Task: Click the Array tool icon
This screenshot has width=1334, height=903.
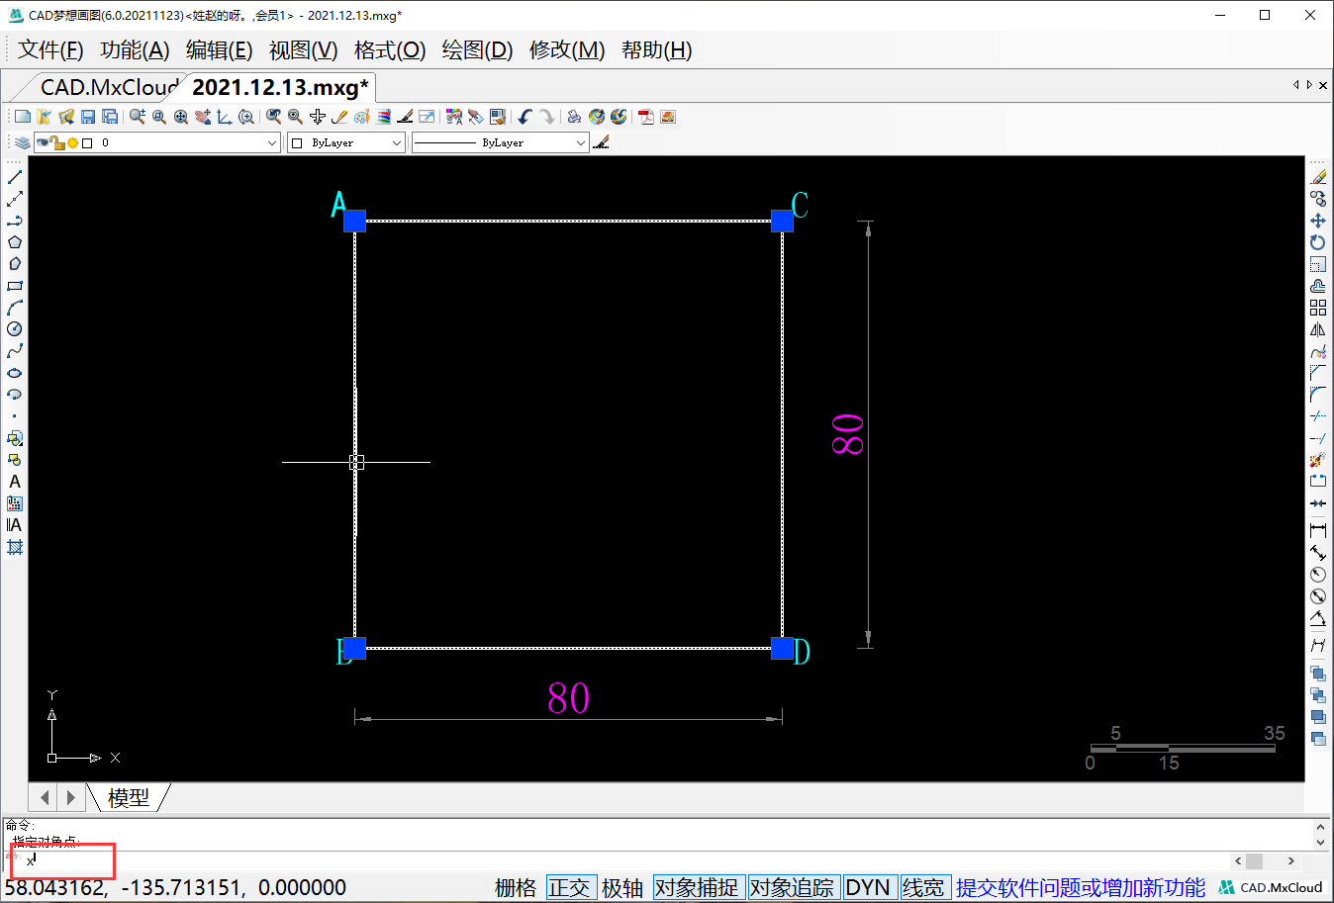Action: click(x=1318, y=308)
